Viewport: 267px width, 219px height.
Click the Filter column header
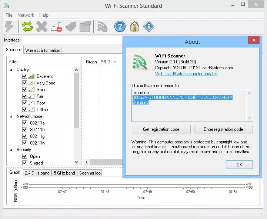click(40, 62)
